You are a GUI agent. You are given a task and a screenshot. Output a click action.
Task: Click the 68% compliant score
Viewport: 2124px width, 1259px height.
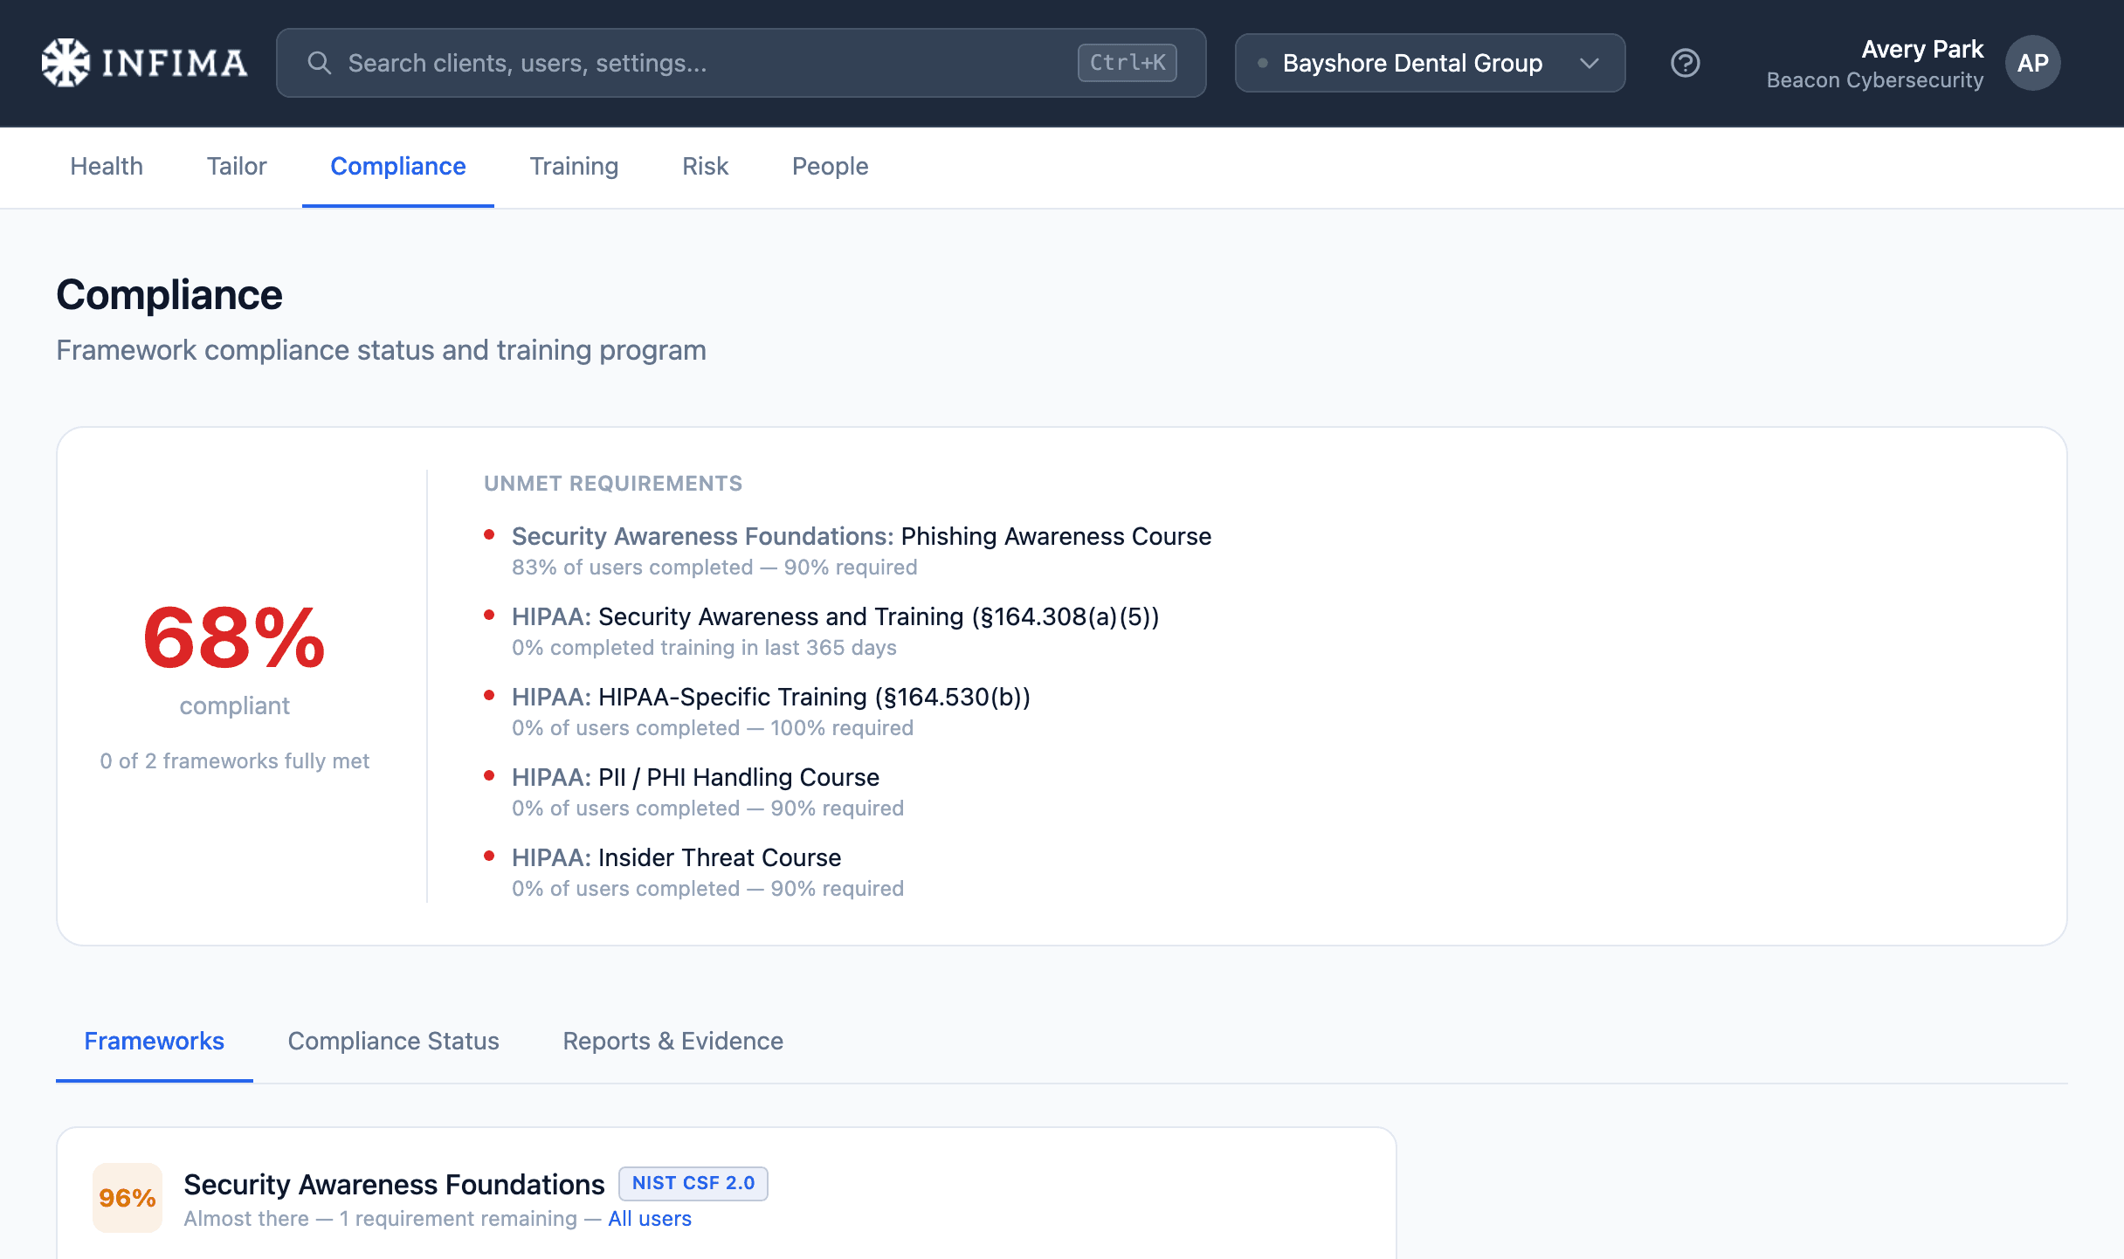(x=234, y=638)
